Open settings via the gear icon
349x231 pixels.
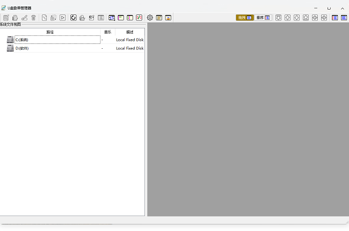point(150,18)
